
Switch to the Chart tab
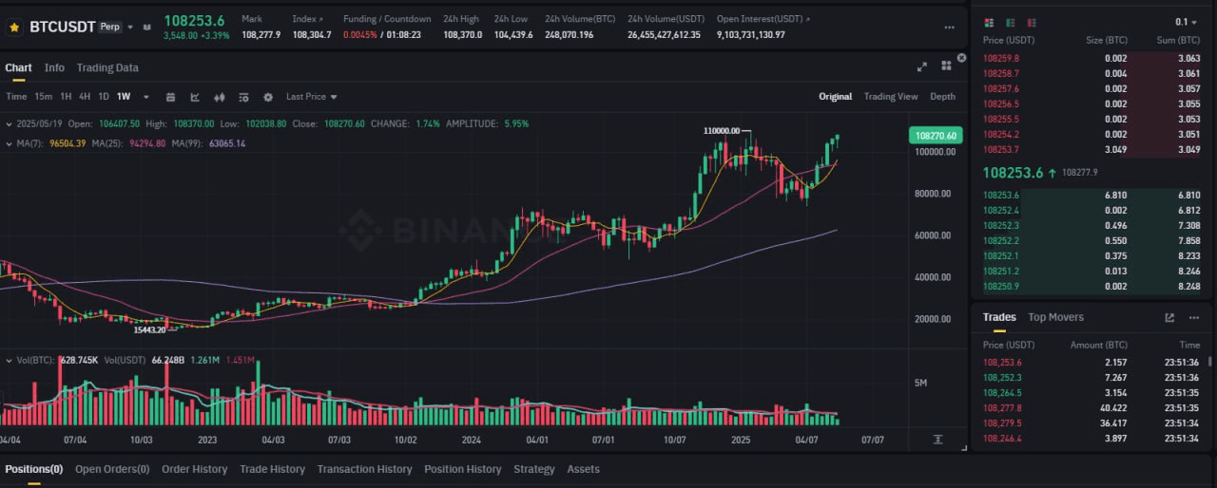18,67
